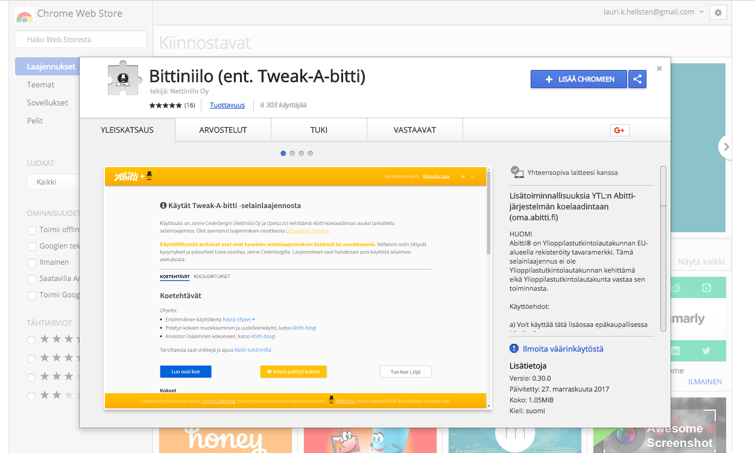This screenshot has height=453, width=755.
Task: Select third screenshot carousel dot
Action: 302,153
